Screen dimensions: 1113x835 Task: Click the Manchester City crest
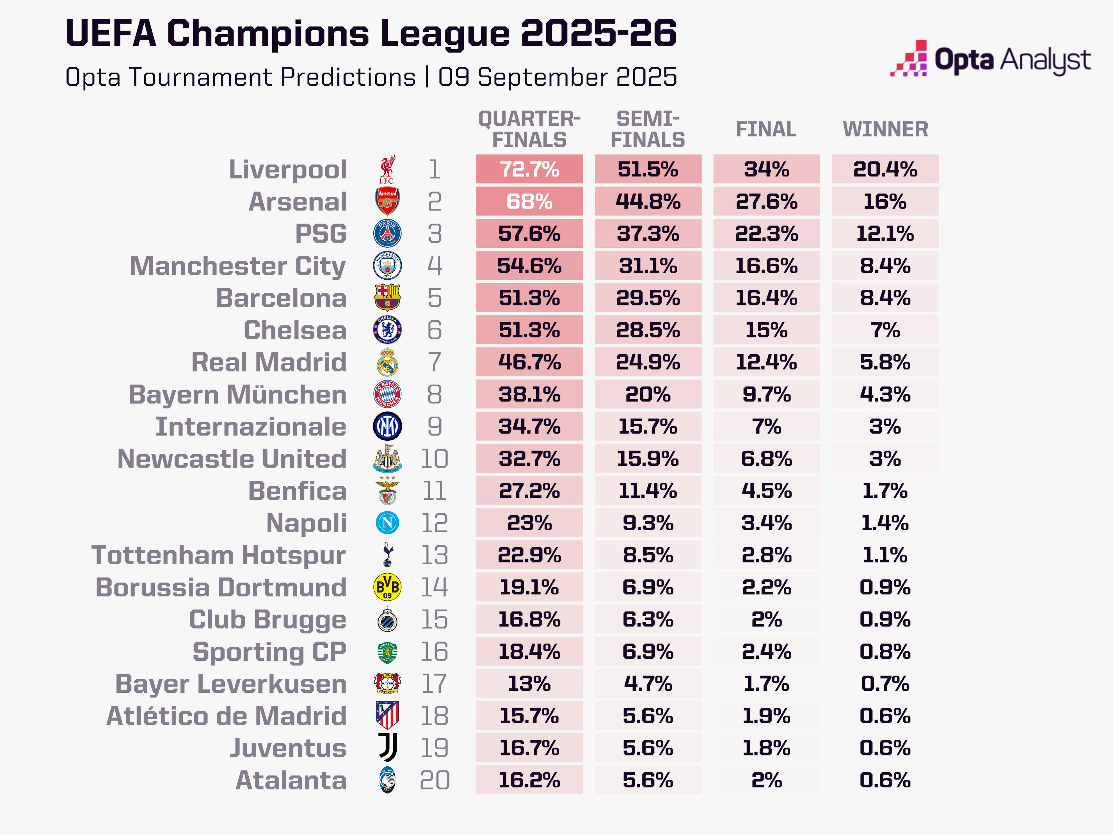pos(387,266)
